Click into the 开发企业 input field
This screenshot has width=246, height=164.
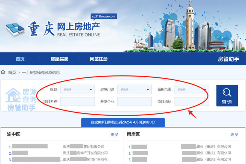(134, 101)
